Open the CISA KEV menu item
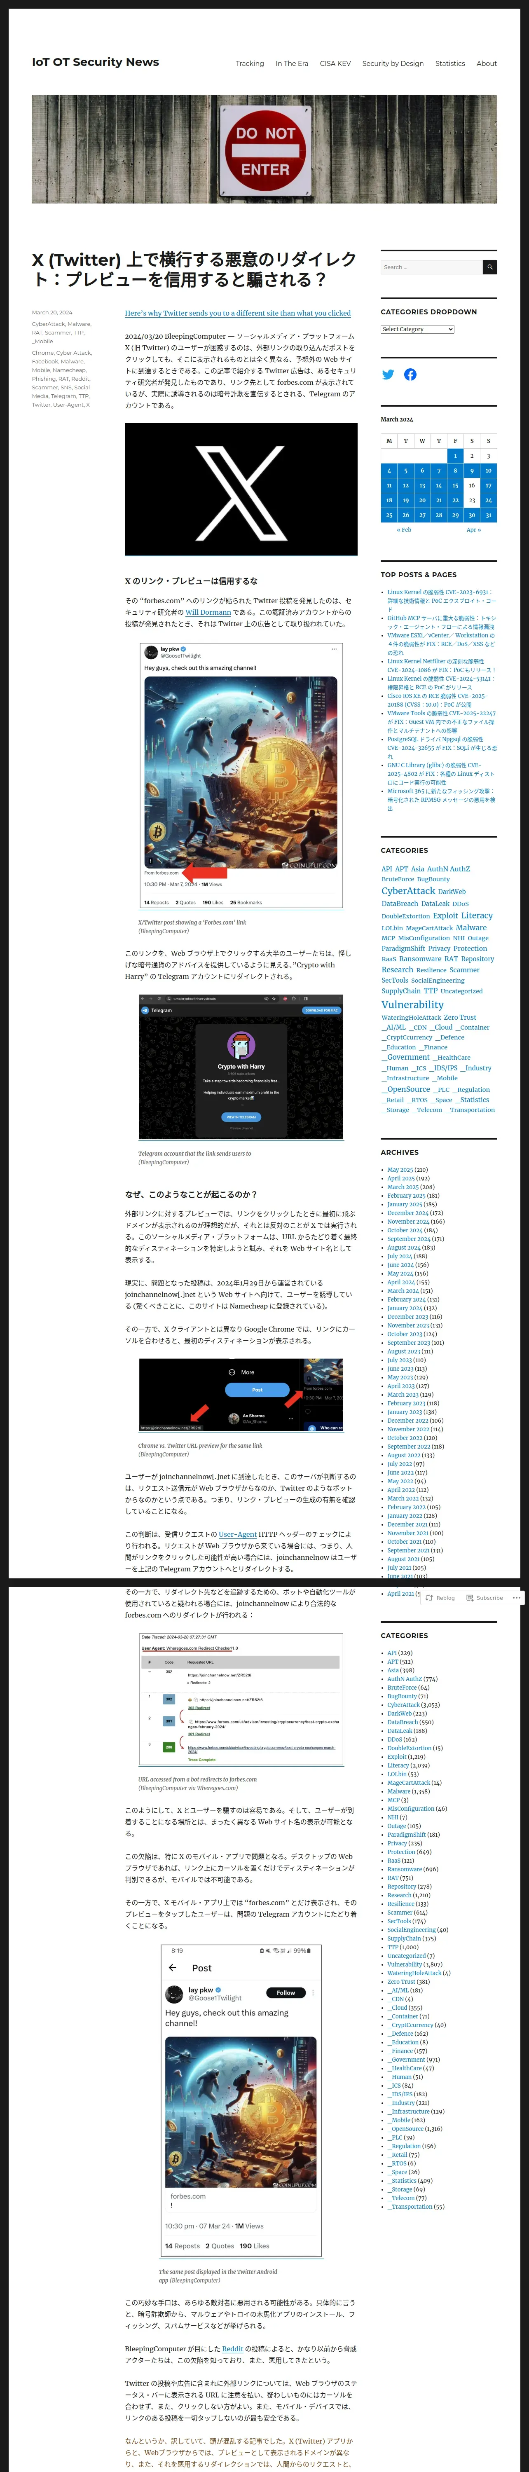The image size is (529, 2472). tap(335, 63)
